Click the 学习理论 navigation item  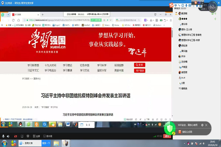pyautogui.click(x=67, y=65)
